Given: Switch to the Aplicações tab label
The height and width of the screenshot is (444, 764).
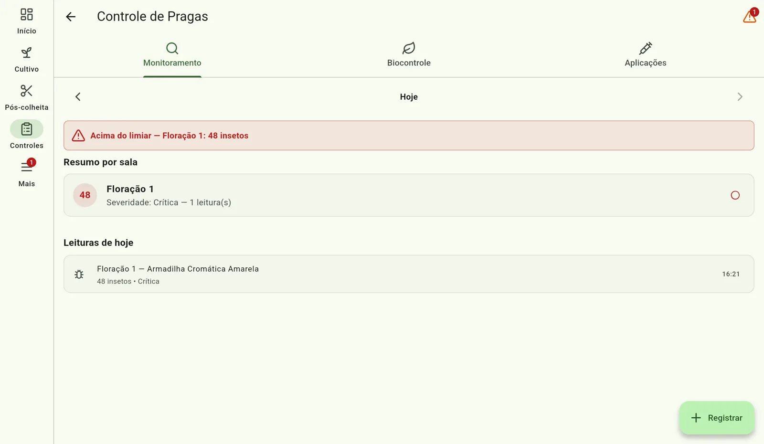Looking at the screenshot, I should [646, 63].
